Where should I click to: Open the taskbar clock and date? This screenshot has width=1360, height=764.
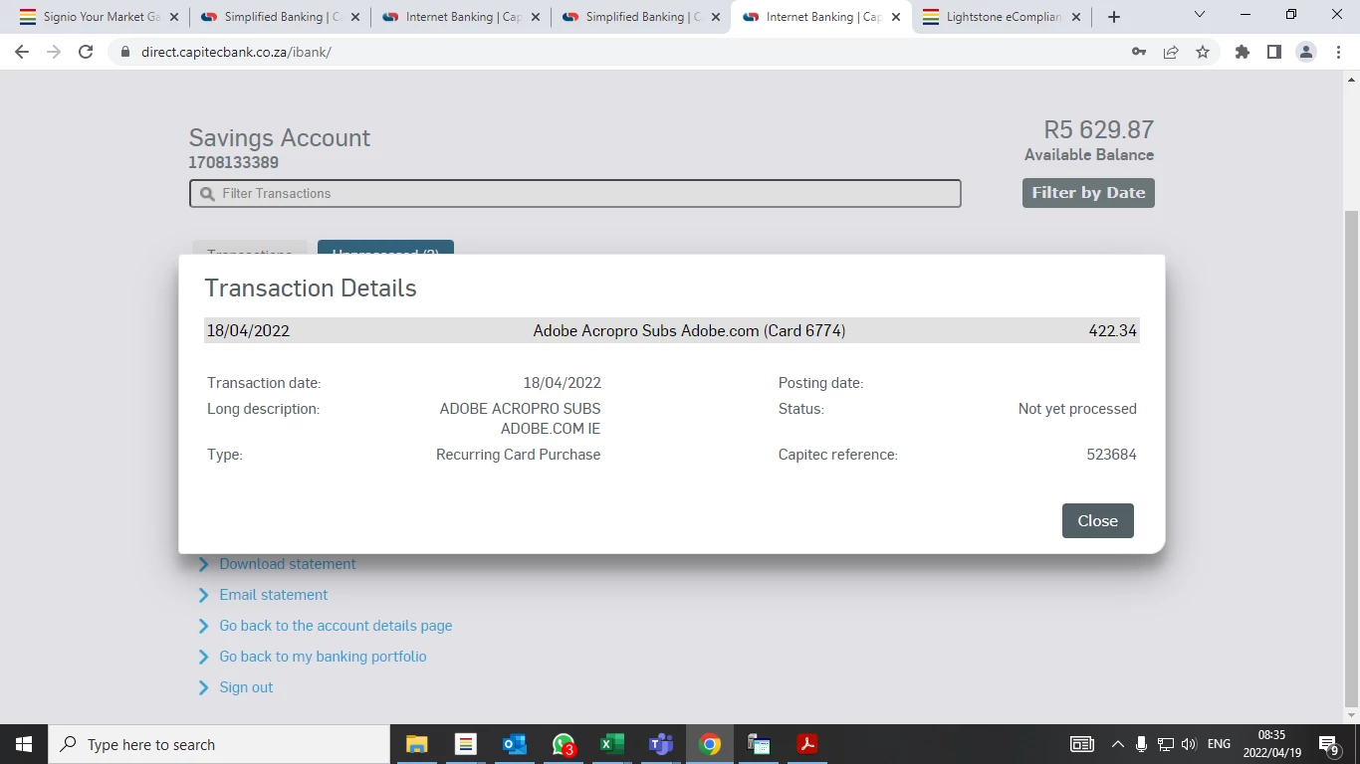click(1271, 744)
